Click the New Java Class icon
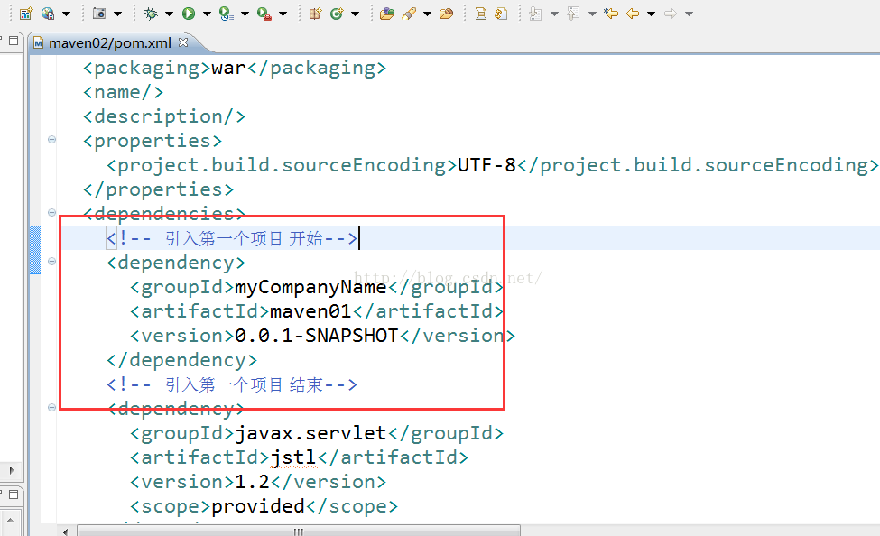Image resolution: width=880 pixels, height=536 pixels. tap(337, 14)
